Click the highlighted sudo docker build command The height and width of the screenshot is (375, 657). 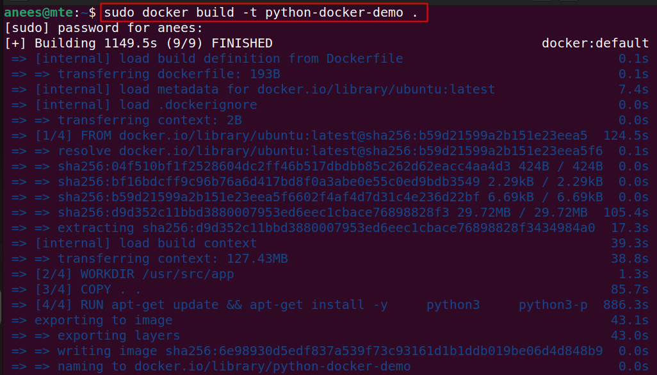coord(263,12)
